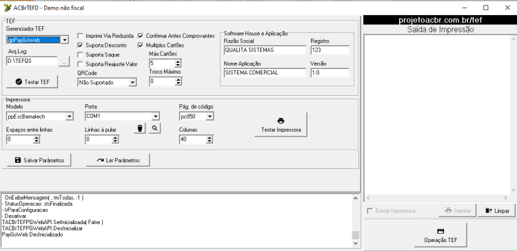Click the StatusOperacao stsFinalizada log line

point(37,203)
